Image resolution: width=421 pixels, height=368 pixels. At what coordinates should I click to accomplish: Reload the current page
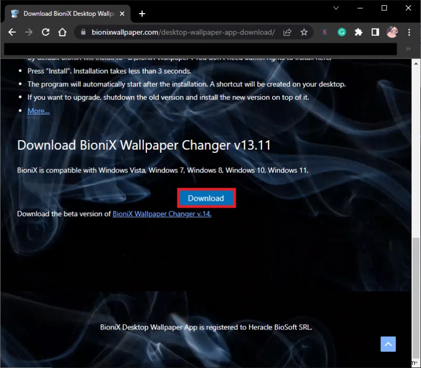[x=45, y=32]
